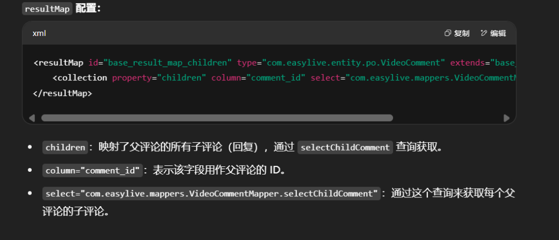Click the resultMap inline code in the heading
The width and height of the screenshot is (559, 240).
pos(47,9)
